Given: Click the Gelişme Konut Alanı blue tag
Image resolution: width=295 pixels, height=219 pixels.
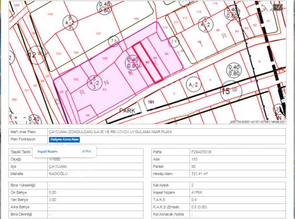Looking at the screenshot, I should [x=65, y=139].
